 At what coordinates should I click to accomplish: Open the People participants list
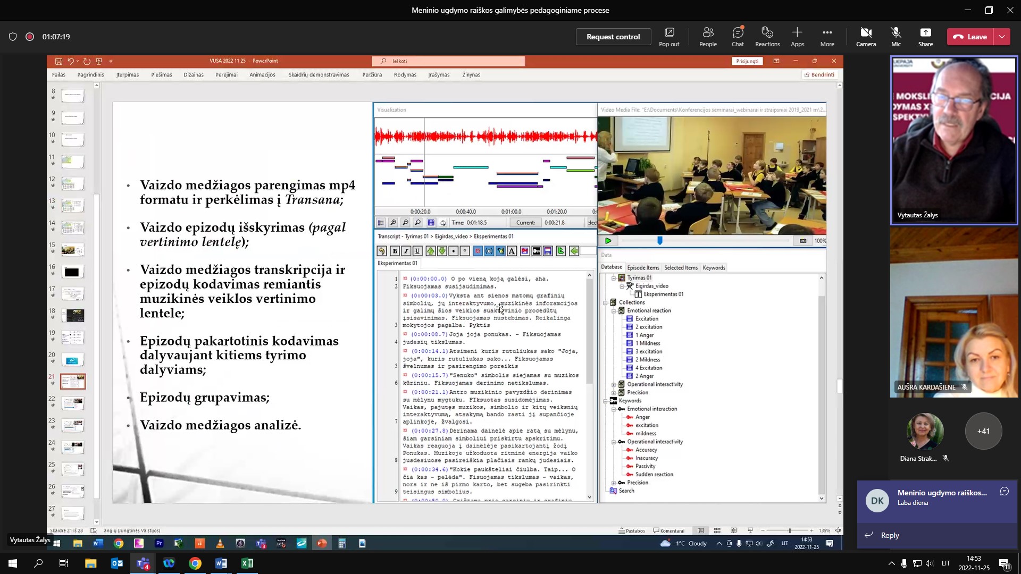708,37
